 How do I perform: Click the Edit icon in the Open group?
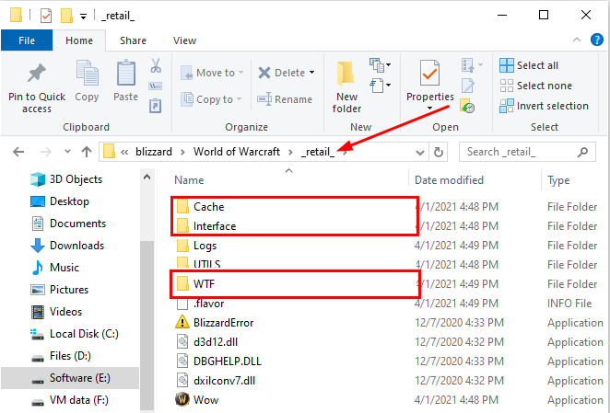[467, 86]
